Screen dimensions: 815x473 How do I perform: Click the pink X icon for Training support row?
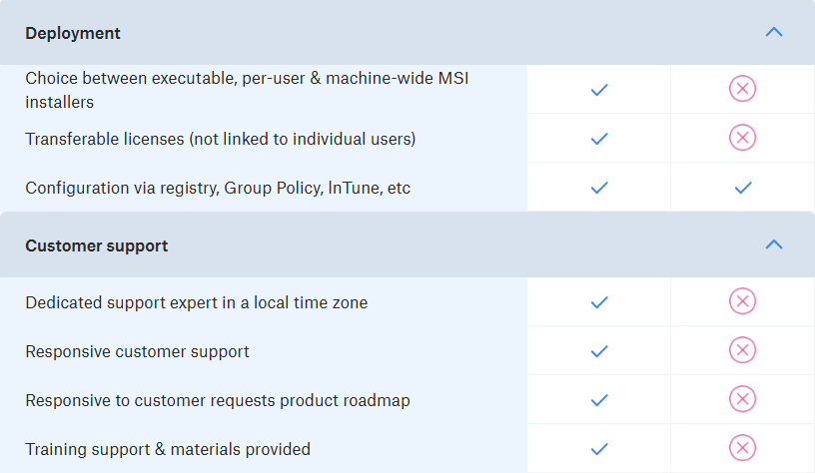[742, 448]
